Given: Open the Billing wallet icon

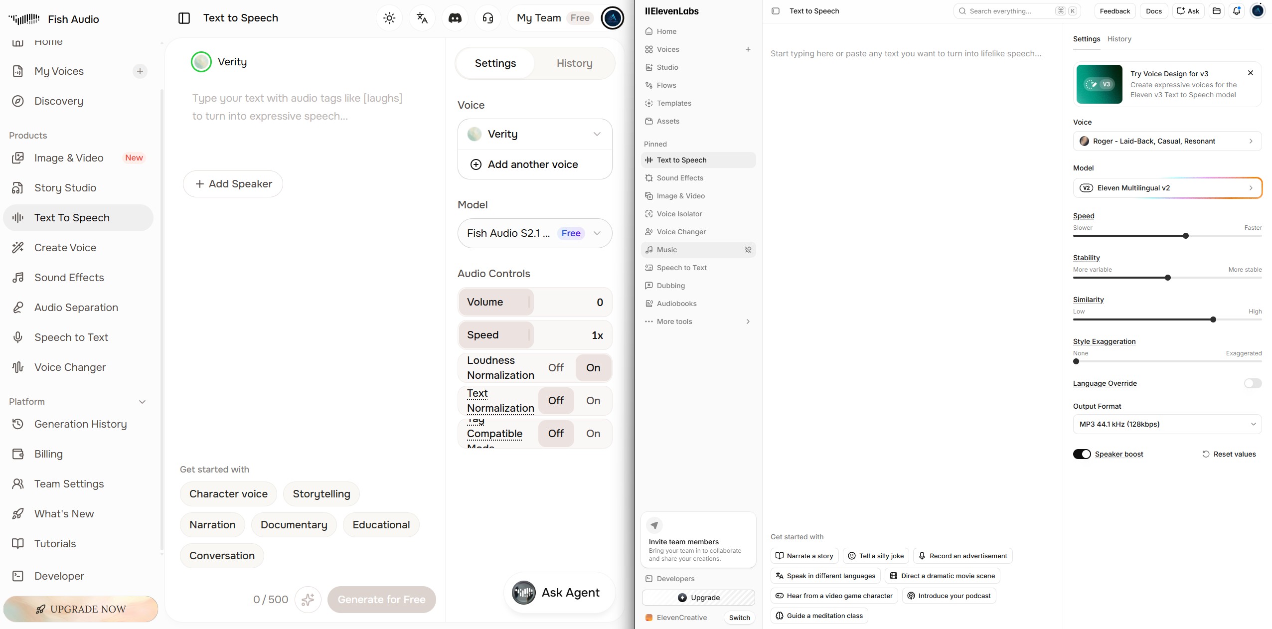Looking at the screenshot, I should [18, 454].
